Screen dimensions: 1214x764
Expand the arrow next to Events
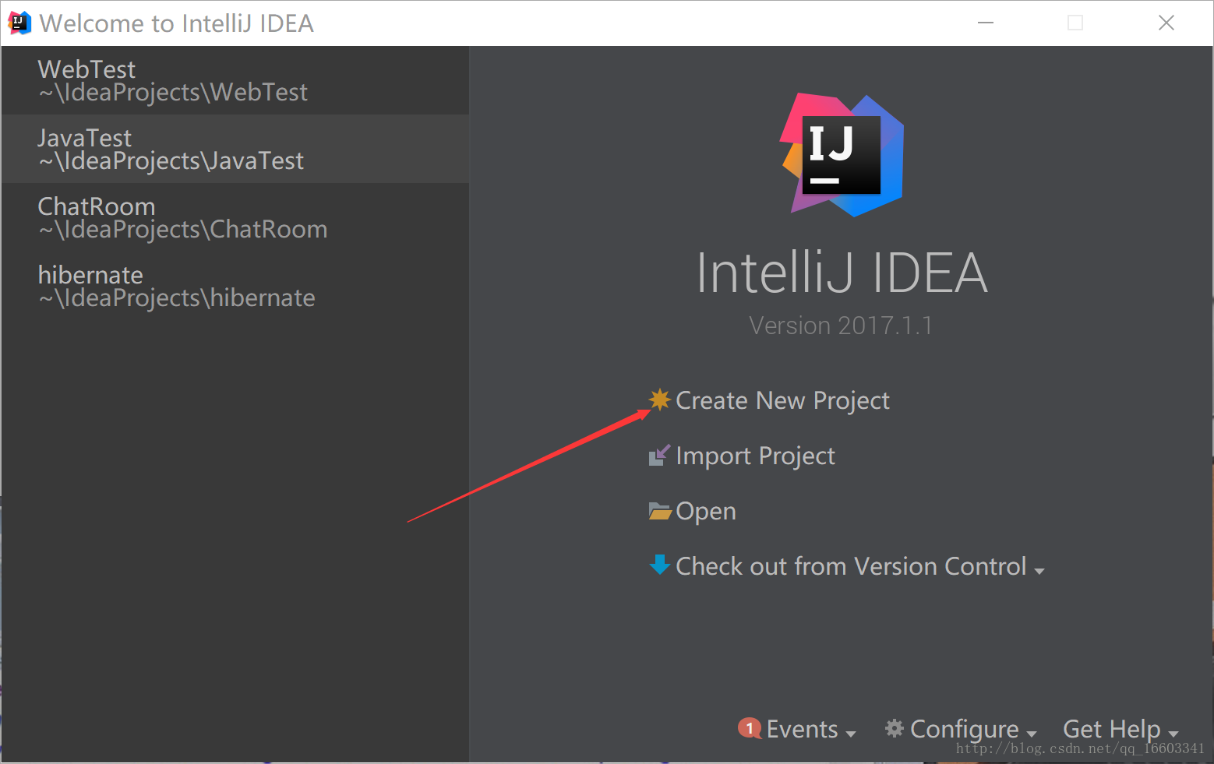pos(851,734)
